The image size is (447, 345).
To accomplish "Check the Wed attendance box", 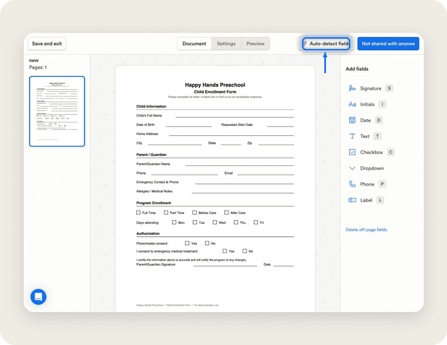I will [x=215, y=222].
